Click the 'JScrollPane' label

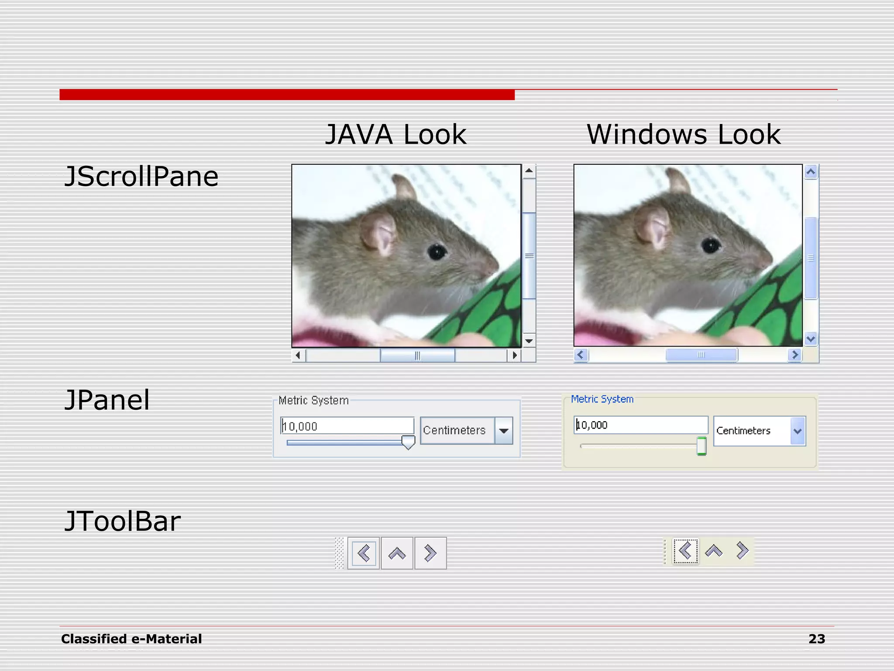(x=141, y=177)
